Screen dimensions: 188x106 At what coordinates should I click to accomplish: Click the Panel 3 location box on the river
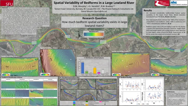[103, 42]
